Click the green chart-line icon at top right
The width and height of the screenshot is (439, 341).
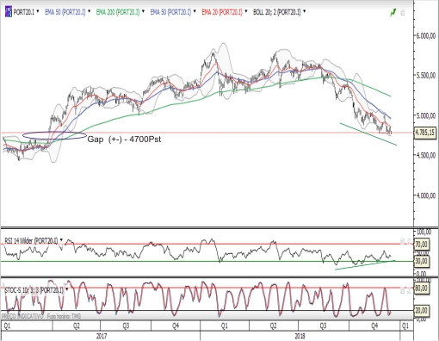pyautogui.click(x=393, y=12)
